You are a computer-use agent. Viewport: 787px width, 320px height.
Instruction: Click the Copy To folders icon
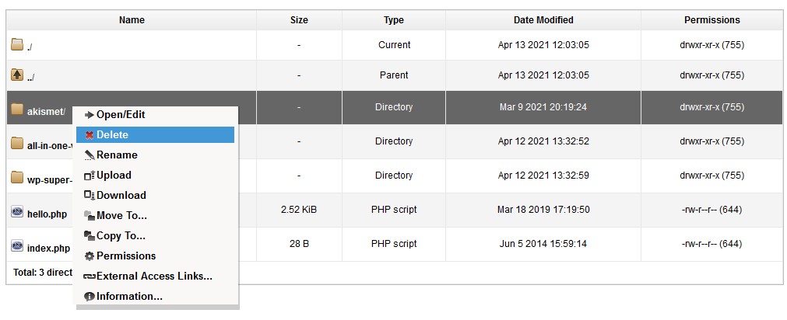tap(90, 236)
